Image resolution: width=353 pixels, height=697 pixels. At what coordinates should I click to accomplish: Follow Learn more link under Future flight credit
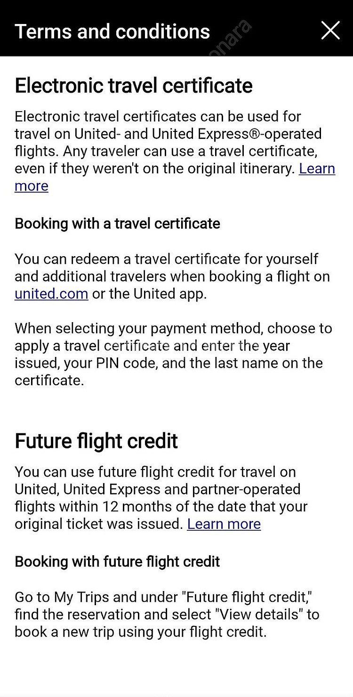[x=224, y=524]
